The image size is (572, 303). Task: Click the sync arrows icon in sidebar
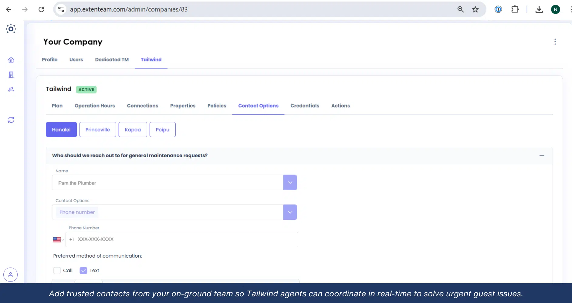click(11, 120)
